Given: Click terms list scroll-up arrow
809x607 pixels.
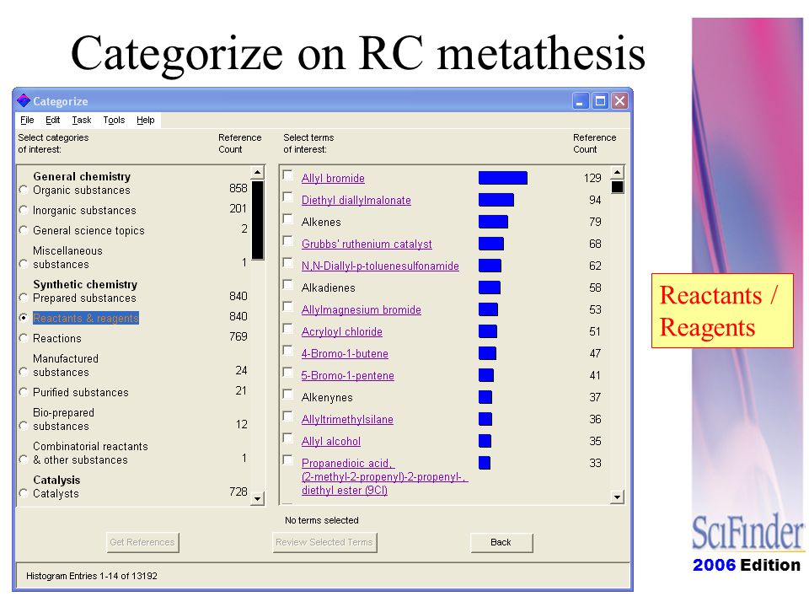Looking at the screenshot, I should [617, 172].
